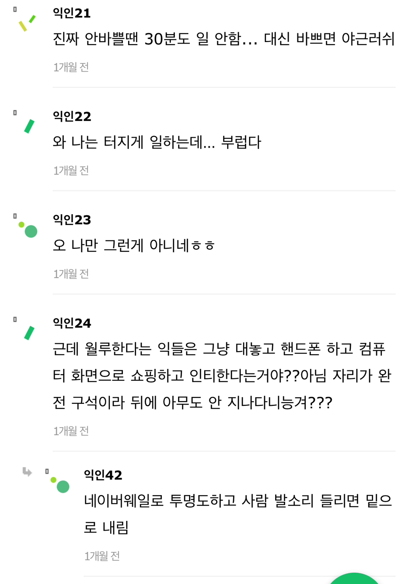The width and height of the screenshot is (406, 584).
Task: Toggle the checkbox beside 익인24's comment
Action: (x=15, y=319)
